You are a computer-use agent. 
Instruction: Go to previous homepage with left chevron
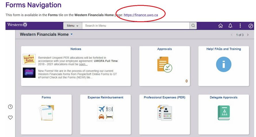click(232, 35)
